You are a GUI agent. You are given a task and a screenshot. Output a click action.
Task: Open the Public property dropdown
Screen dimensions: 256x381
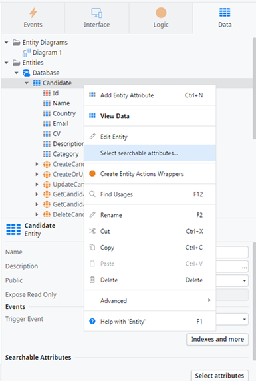[x=244, y=280]
